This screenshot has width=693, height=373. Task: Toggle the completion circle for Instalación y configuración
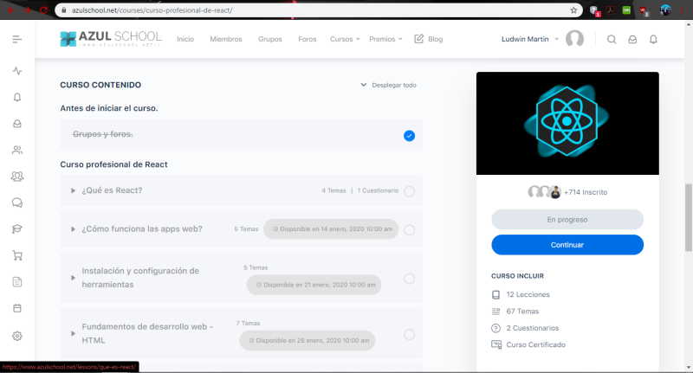pos(409,279)
